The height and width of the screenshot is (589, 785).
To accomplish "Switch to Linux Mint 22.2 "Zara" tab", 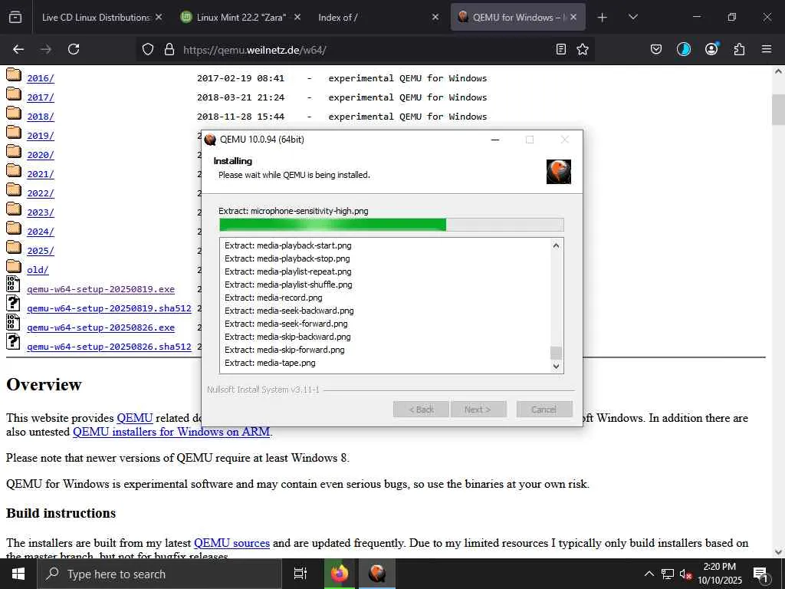I will (x=241, y=17).
